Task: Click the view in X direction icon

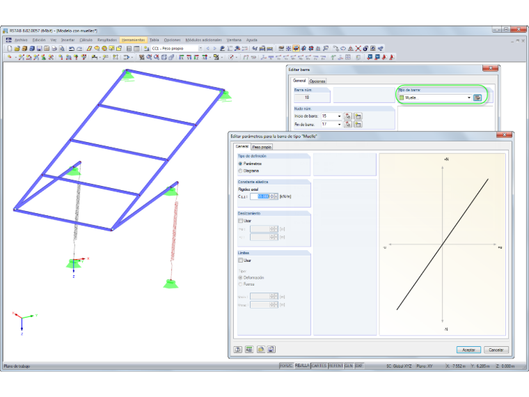Action: [181, 57]
